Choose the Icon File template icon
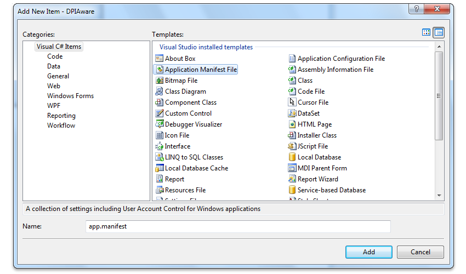 160,135
